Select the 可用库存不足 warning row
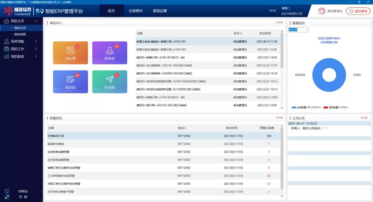Viewport: 373px width, 202px height. [56, 136]
